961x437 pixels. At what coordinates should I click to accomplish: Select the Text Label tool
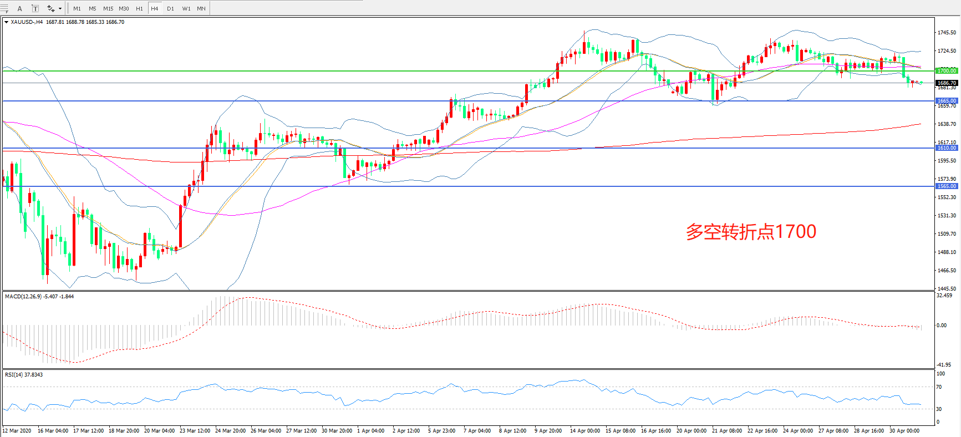pyautogui.click(x=35, y=8)
